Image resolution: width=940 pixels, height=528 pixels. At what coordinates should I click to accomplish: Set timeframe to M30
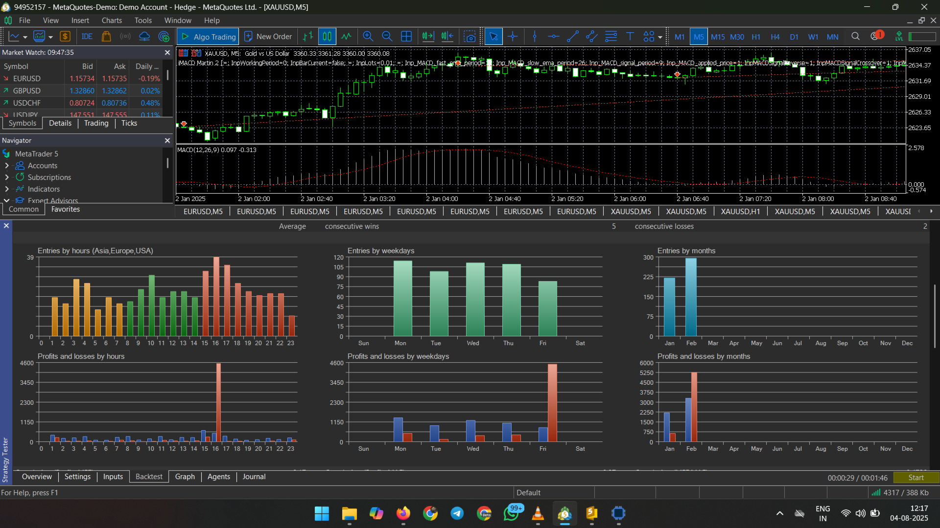(x=737, y=37)
